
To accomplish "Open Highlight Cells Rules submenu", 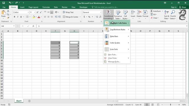I will tap(117, 23).
